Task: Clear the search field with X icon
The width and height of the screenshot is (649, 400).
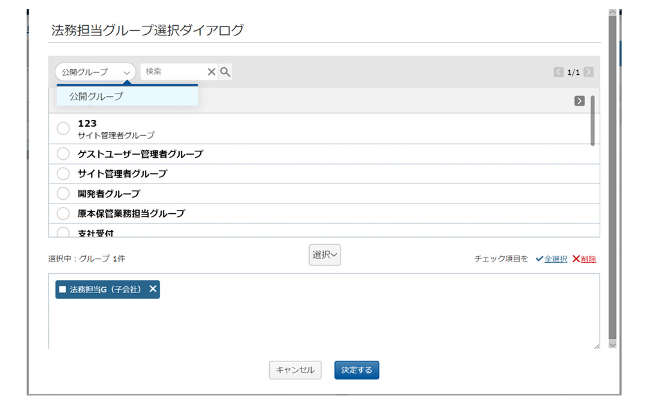Action: tap(211, 72)
